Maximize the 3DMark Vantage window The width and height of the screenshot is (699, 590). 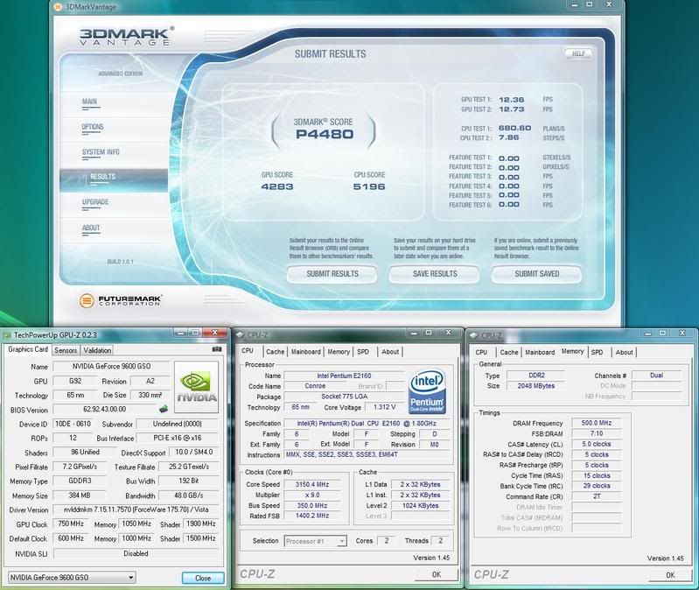590,4
